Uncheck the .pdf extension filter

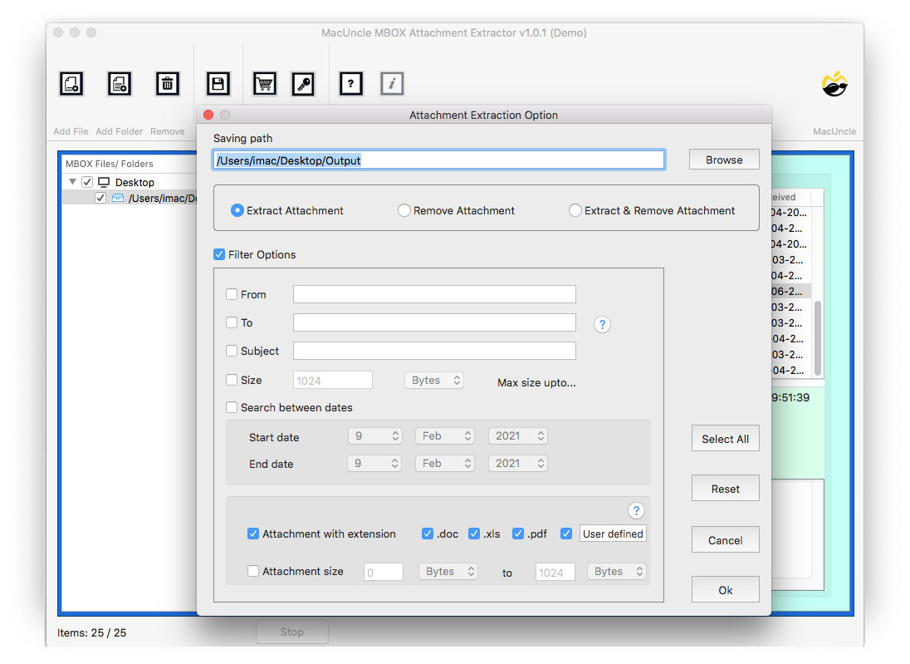coord(518,534)
